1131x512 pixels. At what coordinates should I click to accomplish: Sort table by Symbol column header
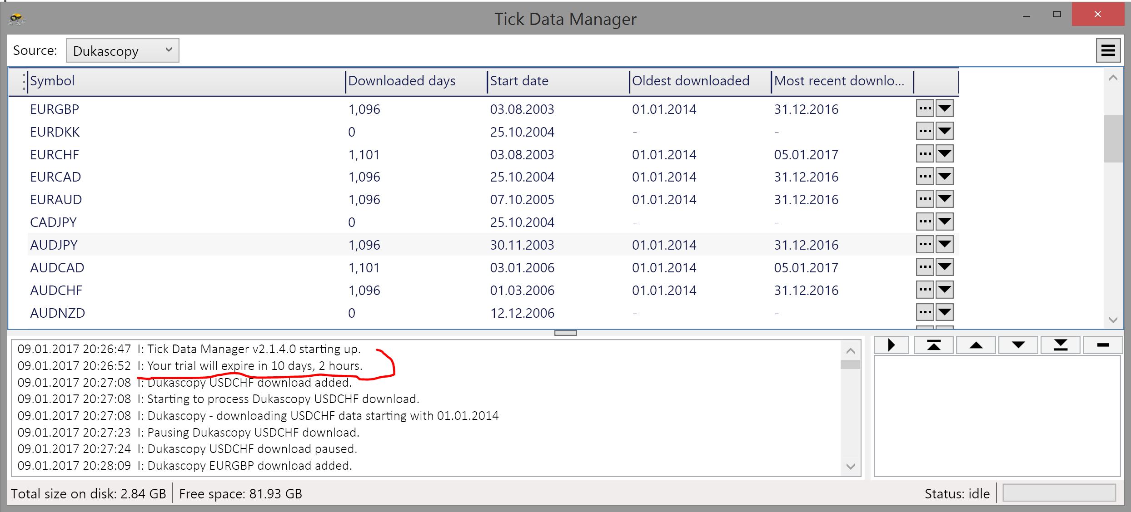[186, 81]
